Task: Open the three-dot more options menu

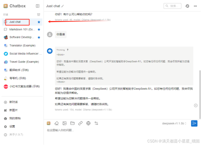Action: coord(195,6)
